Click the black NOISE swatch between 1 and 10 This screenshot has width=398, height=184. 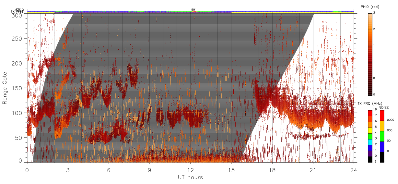[x=382, y=157]
